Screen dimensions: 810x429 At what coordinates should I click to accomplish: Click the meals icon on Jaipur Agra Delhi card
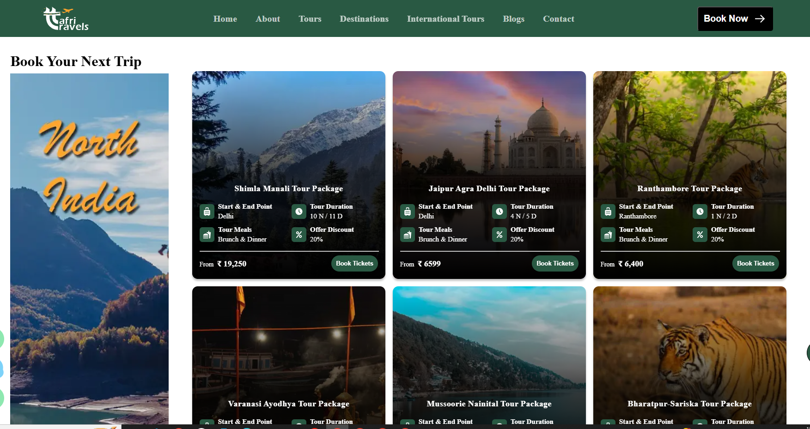(407, 235)
